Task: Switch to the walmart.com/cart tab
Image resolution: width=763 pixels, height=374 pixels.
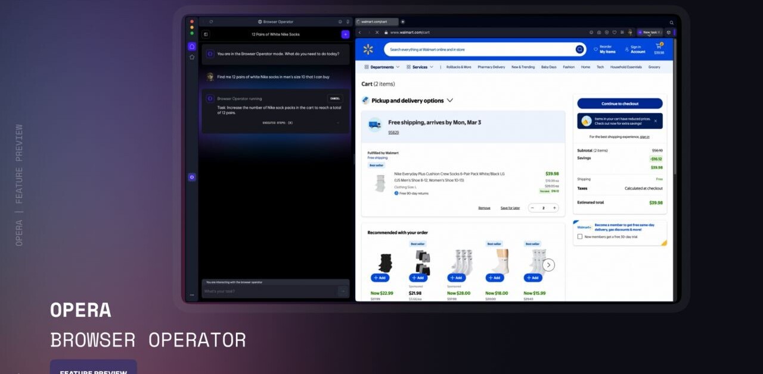Action: (376, 22)
